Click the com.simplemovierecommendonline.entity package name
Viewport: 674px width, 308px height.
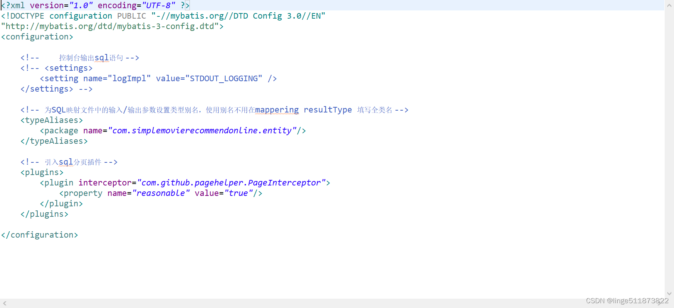(x=202, y=131)
